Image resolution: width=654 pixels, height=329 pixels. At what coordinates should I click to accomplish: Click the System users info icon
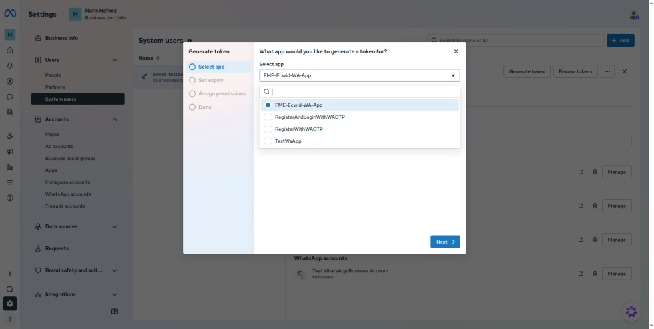pyautogui.click(x=190, y=41)
